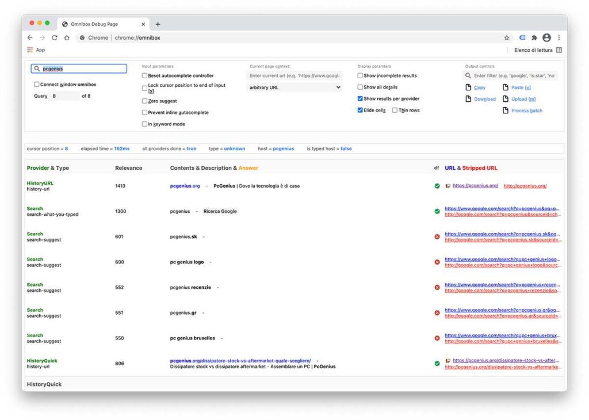Click the Copy output link
This screenshot has height=420, width=589.
coord(480,87)
